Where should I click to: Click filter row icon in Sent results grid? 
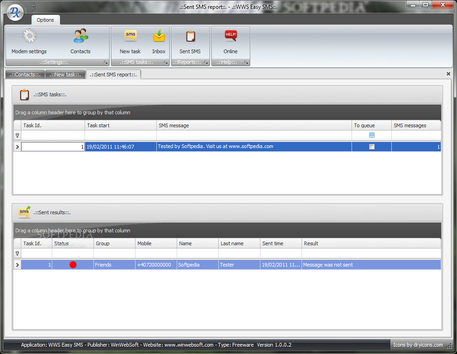click(17, 254)
